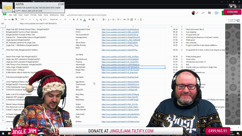Screen dimensions: 242x136
Task: Undo the last action in Sheets
Action: pos(6,20)
